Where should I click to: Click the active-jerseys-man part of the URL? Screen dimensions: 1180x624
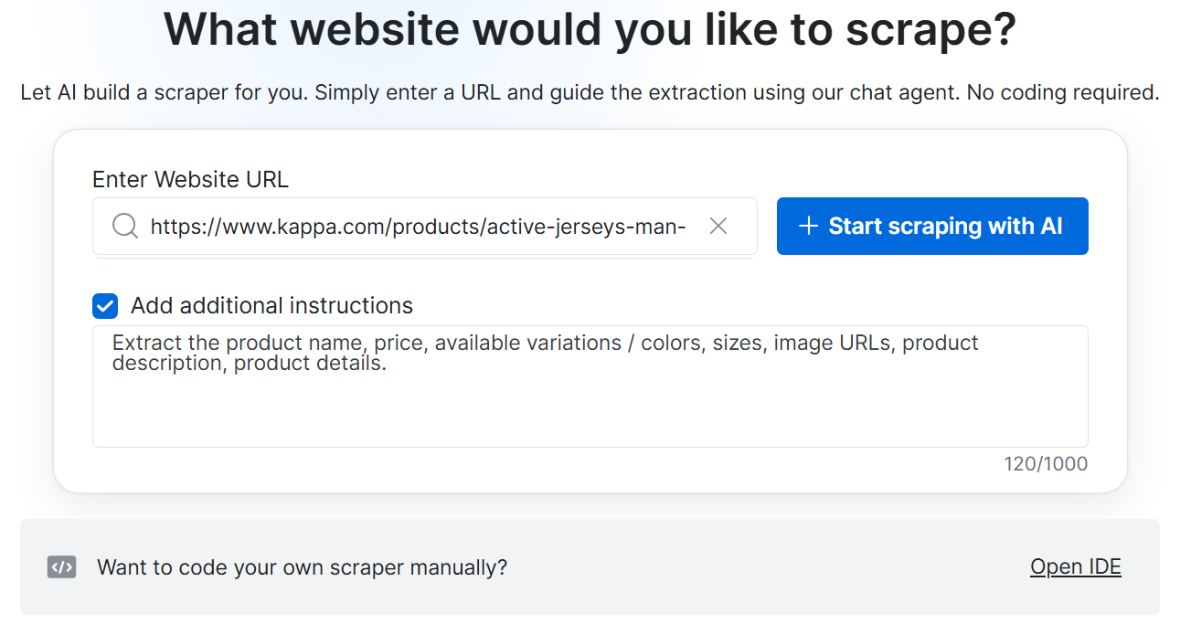586,226
